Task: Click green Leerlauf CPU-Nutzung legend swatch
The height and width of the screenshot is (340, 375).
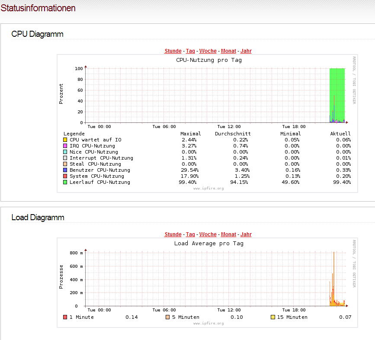Action: tap(65, 182)
